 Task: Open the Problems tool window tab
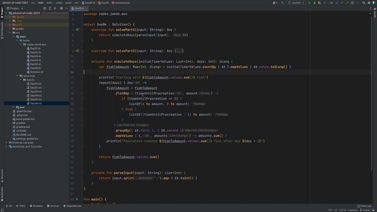(36, 206)
